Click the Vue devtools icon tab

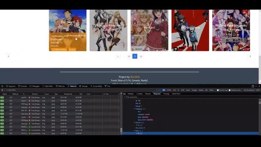(107, 86)
